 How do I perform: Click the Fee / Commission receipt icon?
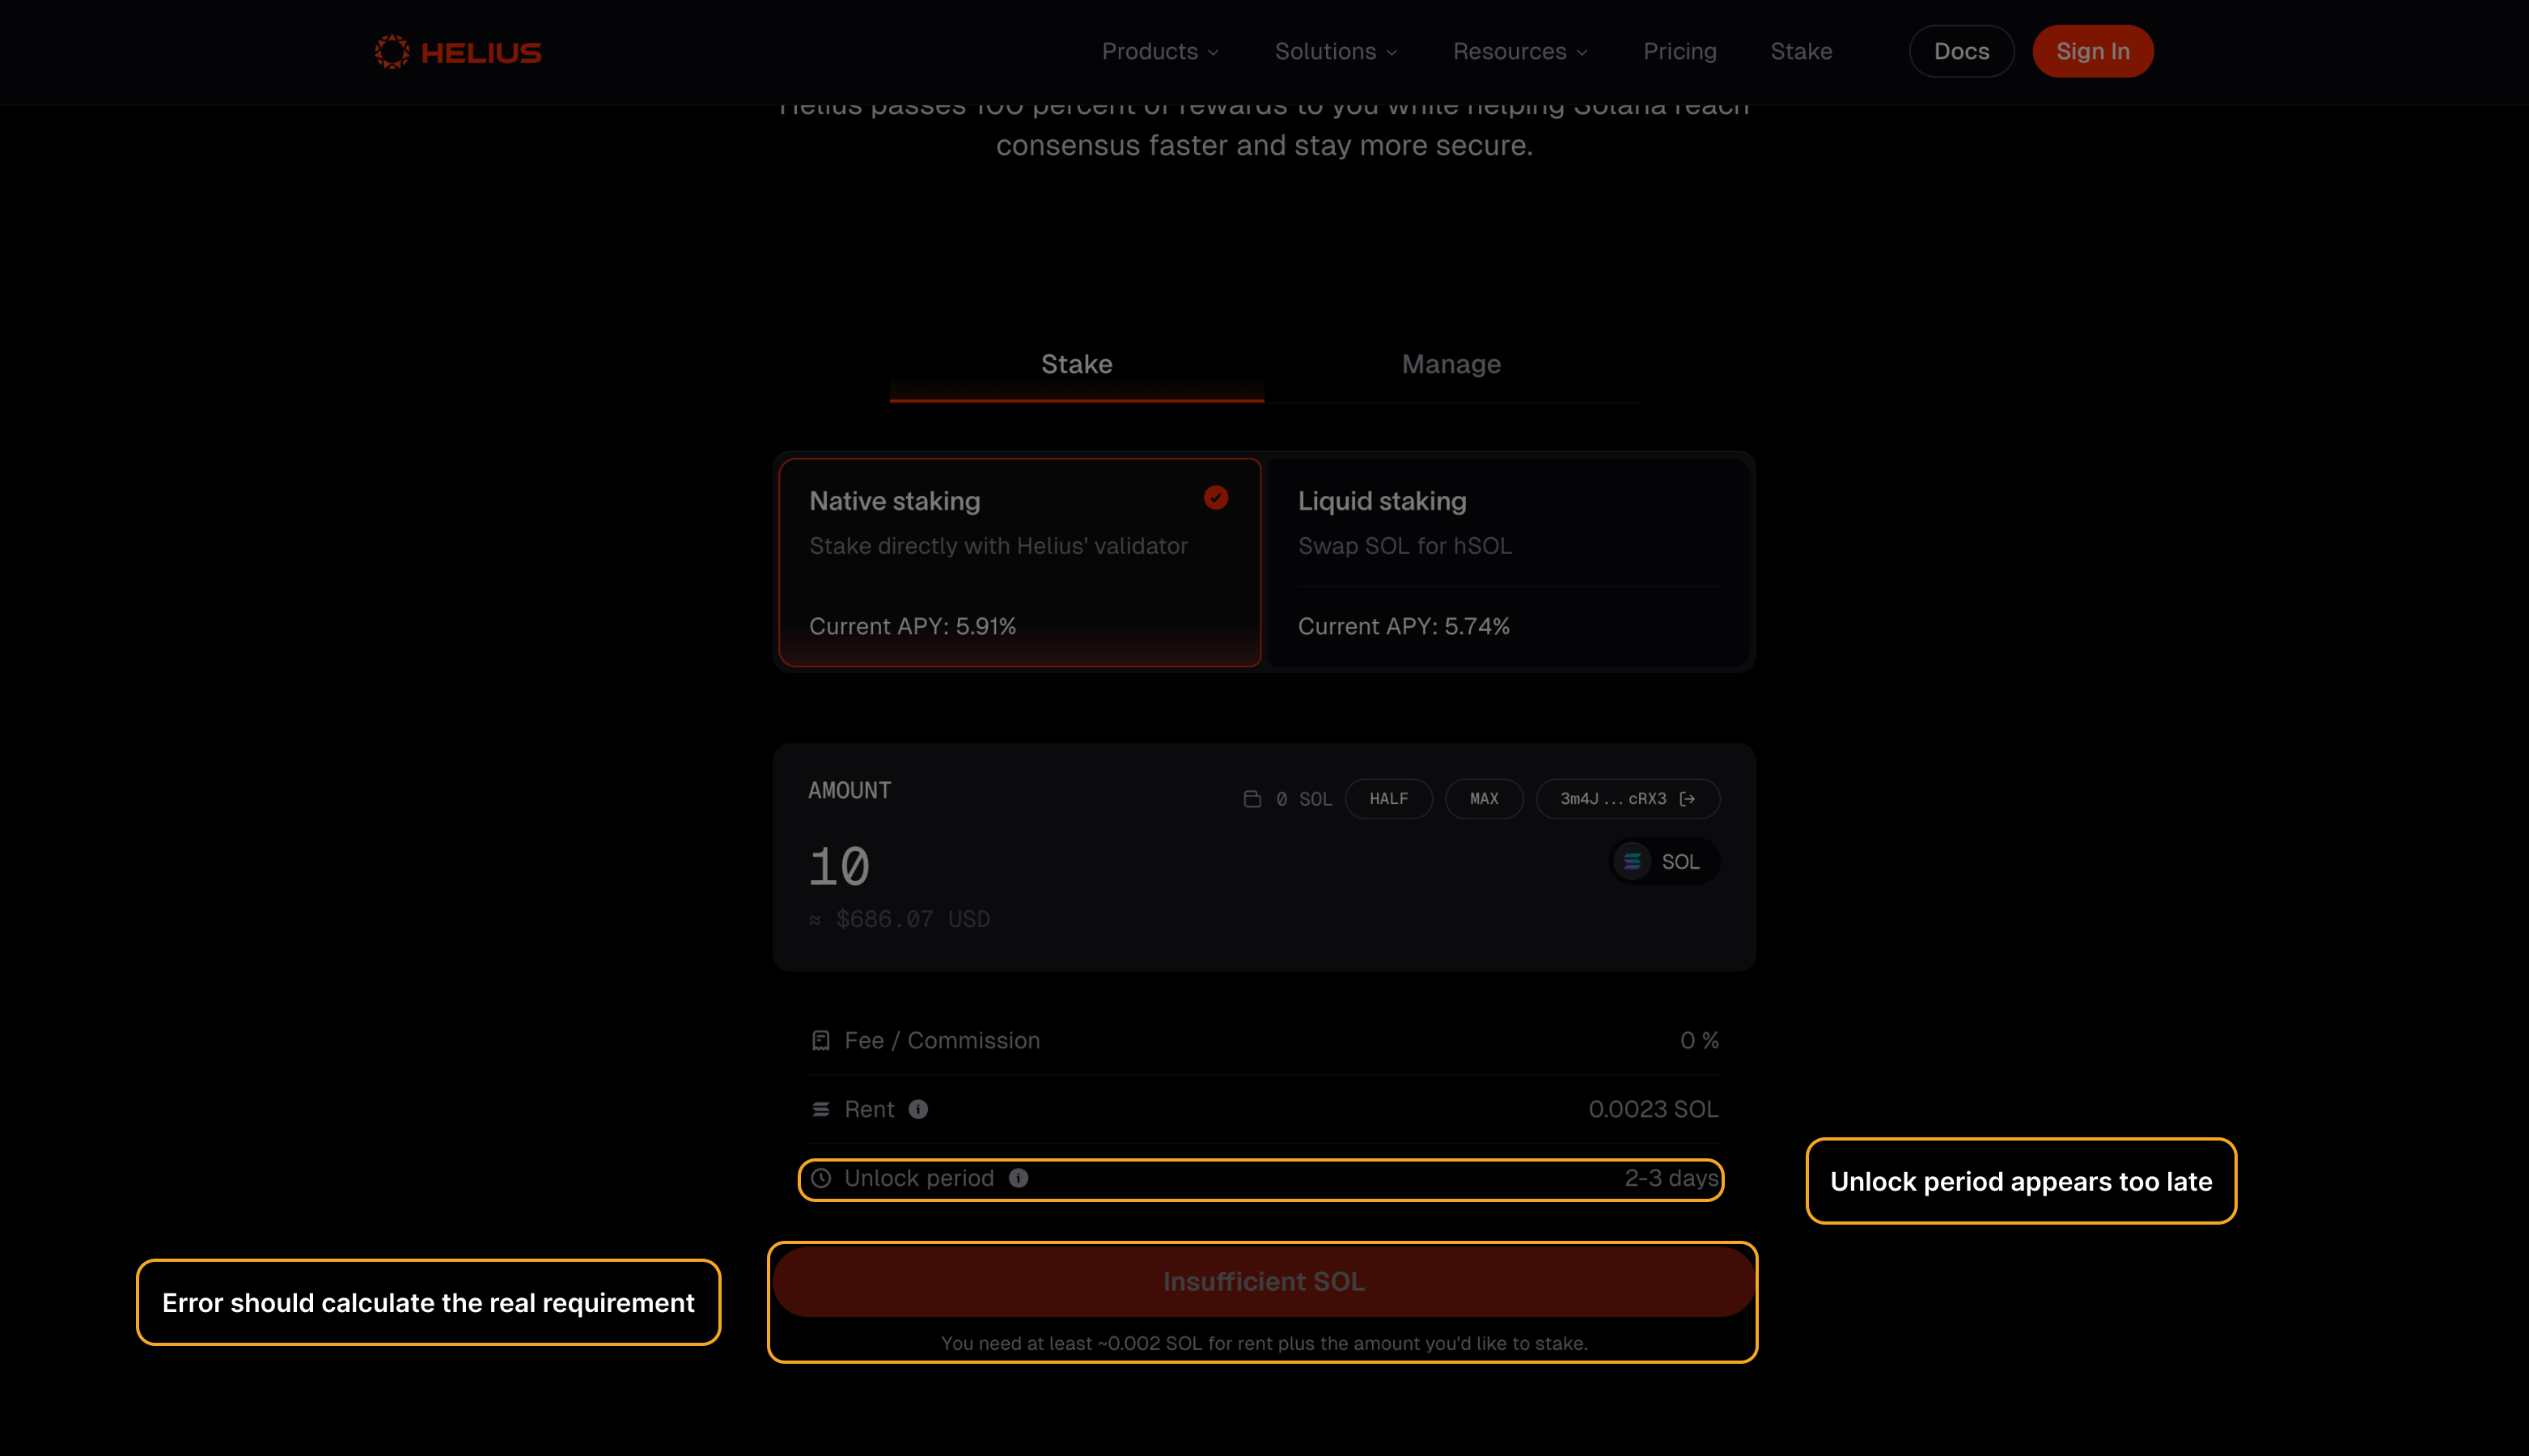(821, 1041)
